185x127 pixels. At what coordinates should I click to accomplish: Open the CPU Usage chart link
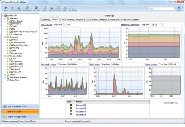pyautogui.click(x=46, y=25)
